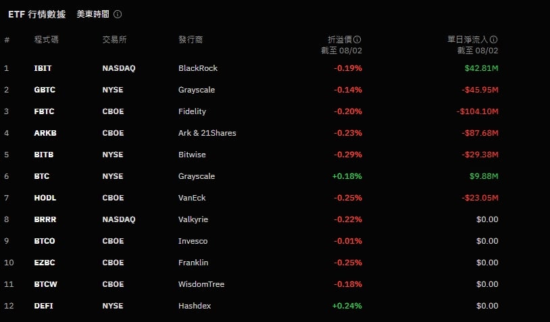
Task: Click the ETF 行情數據 title
Action: [x=37, y=14]
